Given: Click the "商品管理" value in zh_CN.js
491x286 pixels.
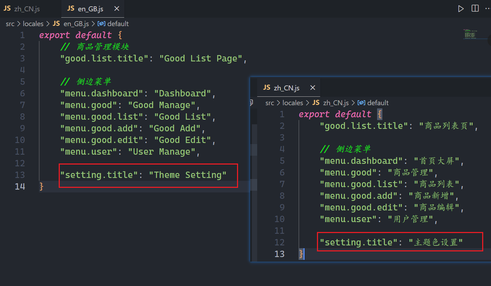Looking at the screenshot, I should 410,172.
